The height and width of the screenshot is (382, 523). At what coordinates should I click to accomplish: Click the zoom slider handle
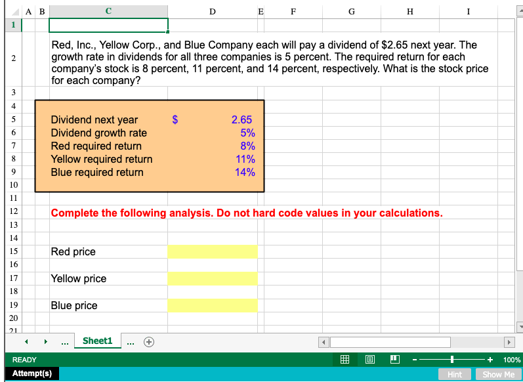(452, 359)
